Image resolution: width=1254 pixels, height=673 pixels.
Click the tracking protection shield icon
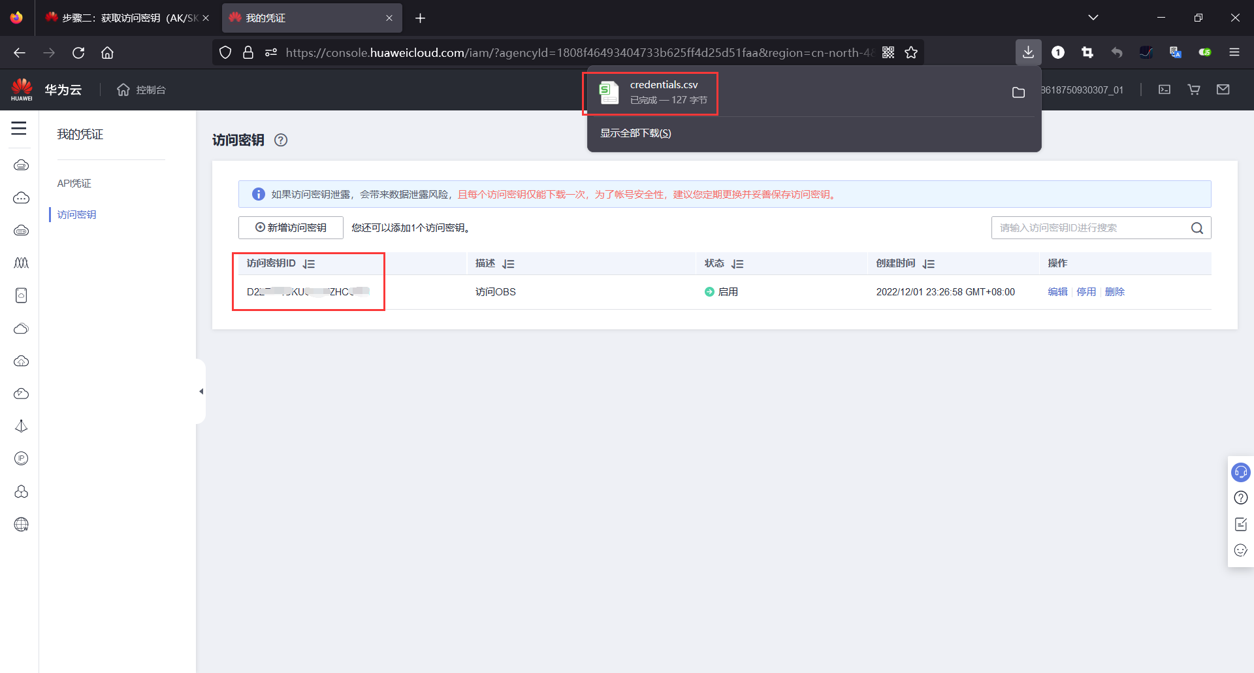(x=225, y=52)
